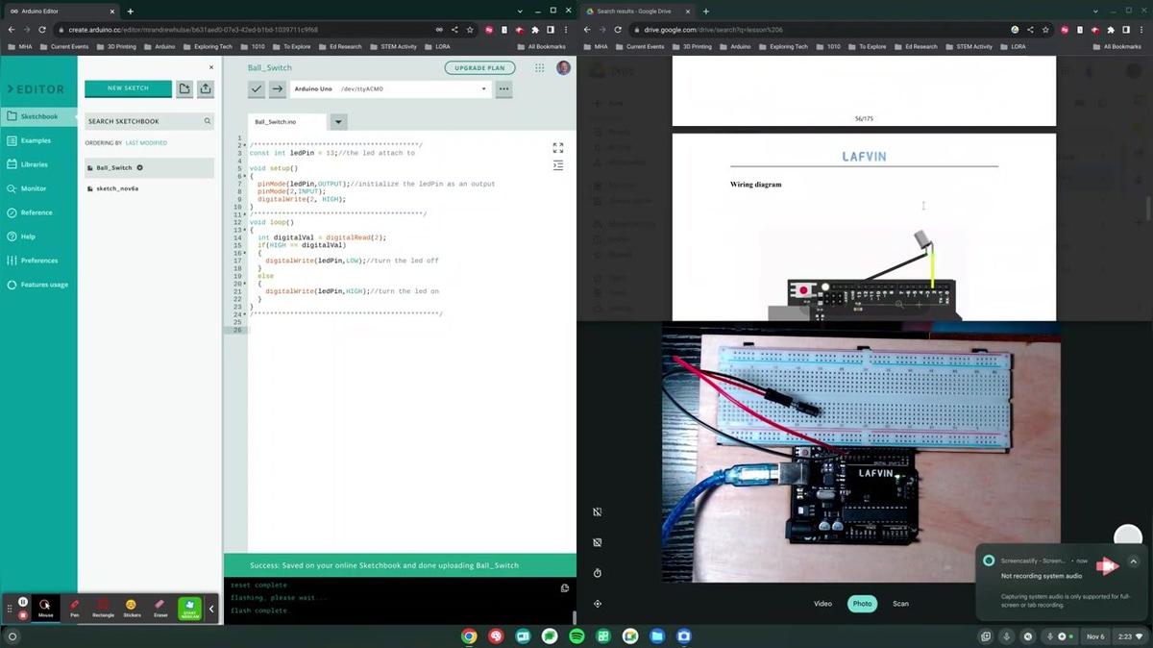
Task: Change ordering via LAST MODIFIED link
Action: (x=146, y=142)
